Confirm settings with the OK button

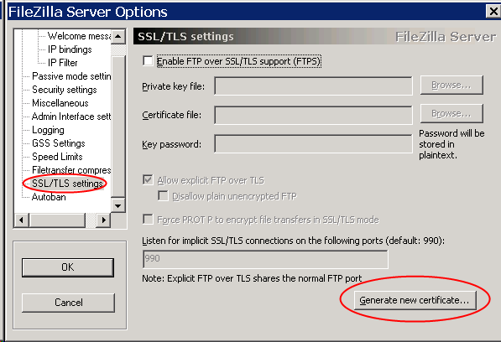[68, 267]
